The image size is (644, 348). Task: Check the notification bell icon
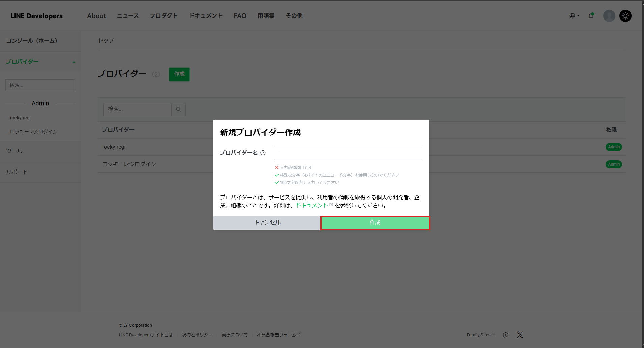click(x=591, y=15)
